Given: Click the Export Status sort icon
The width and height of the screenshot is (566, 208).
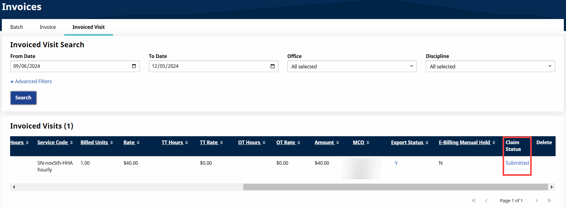Looking at the screenshot, I should tap(427, 143).
